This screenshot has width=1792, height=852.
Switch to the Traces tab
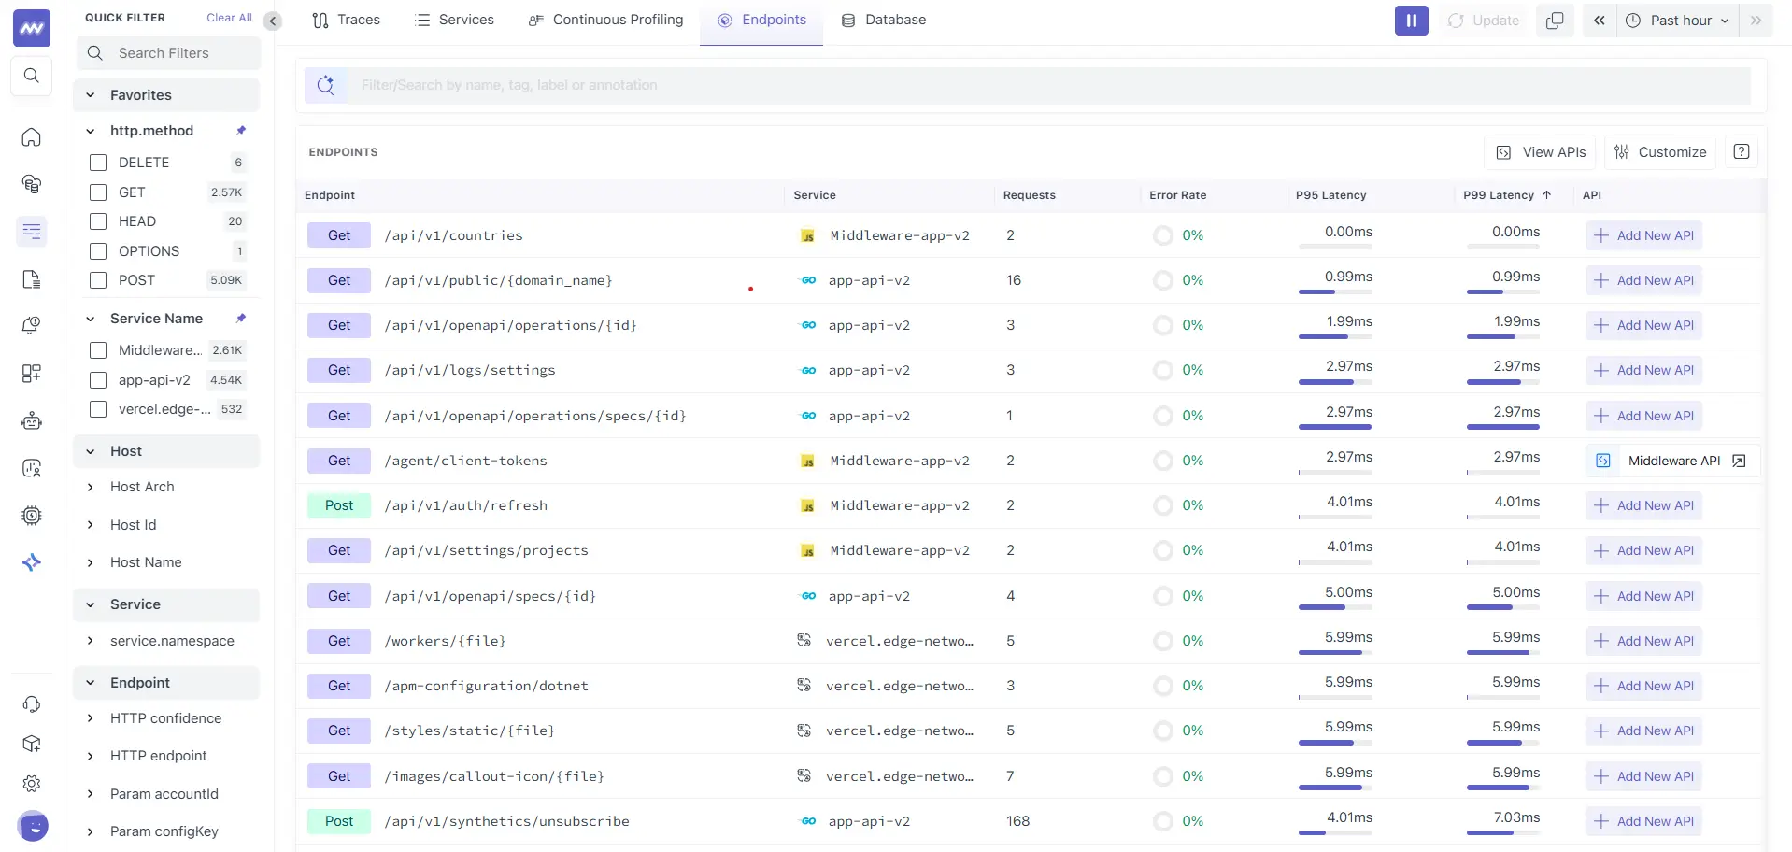346,20
